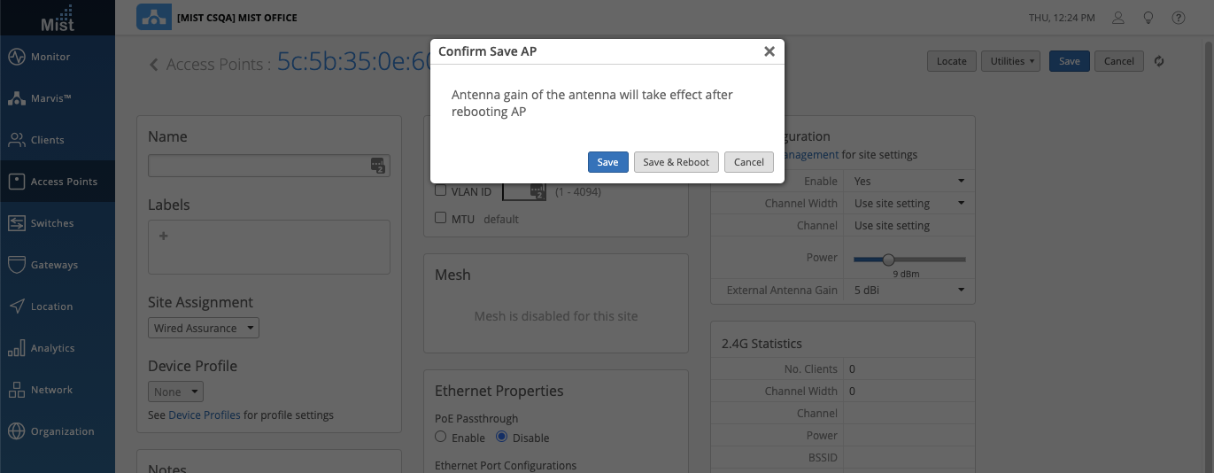The image size is (1214, 473).
Task: Toggle the MTU checkbox
Action: coord(441,218)
